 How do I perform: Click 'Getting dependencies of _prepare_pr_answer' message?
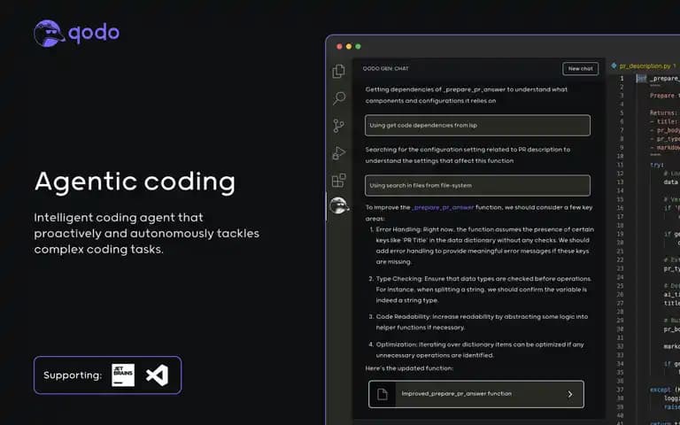pyautogui.click(x=467, y=95)
